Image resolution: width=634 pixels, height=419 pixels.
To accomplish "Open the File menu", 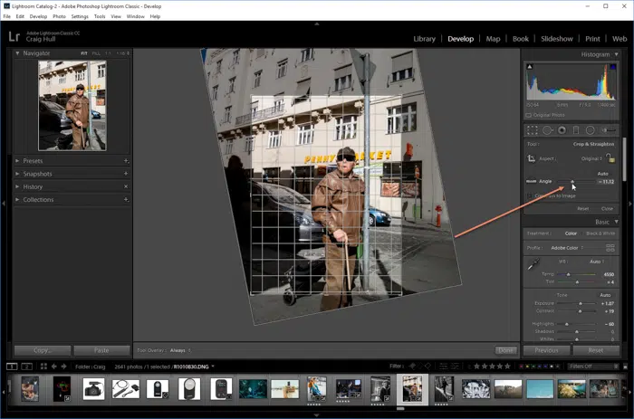I will point(7,16).
